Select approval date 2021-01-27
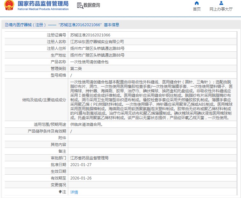 81,165
